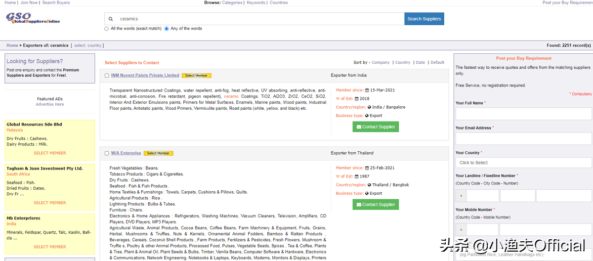Image resolution: width=593 pixels, height=261 pixels.
Task: Click globe icon next to India / Bangalore
Action: (x=369, y=107)
